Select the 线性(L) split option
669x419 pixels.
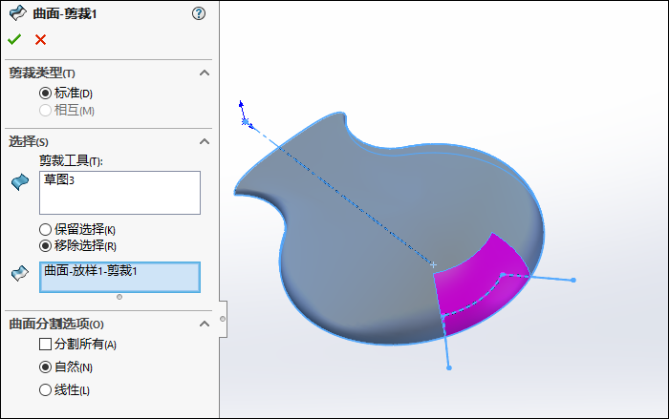(x=45, y=390)
